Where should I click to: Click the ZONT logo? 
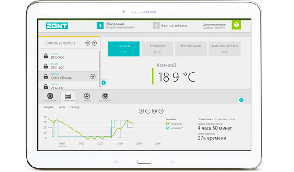pos(57,26)
